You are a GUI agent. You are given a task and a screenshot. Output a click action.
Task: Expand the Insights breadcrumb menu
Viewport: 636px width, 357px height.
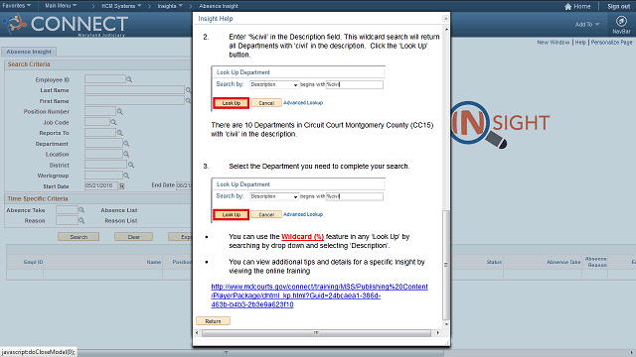click(170, 6)
